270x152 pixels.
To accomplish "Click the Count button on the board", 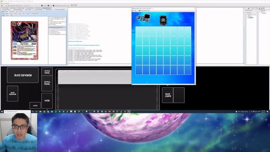I will click(35, 105).
